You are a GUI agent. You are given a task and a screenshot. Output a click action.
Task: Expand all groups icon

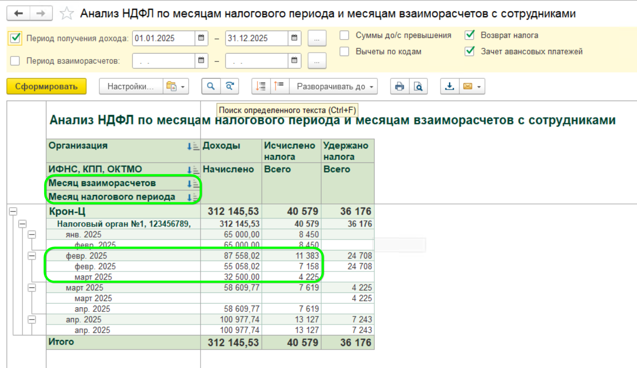coord(279,86)
